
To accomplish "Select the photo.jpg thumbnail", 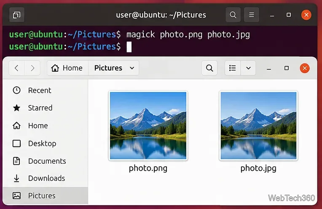I will pyautogui.click(x=258, y=125).
